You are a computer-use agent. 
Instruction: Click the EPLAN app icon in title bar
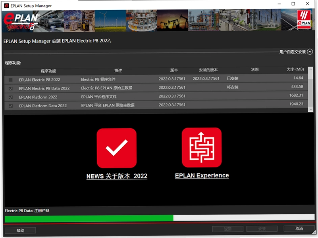click(7, 6)
